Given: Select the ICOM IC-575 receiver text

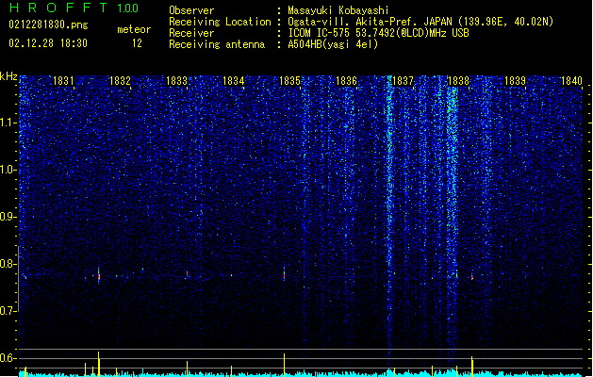Looking at the screenshot, I should coord(378,33).
